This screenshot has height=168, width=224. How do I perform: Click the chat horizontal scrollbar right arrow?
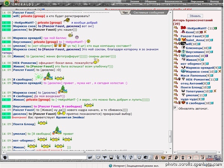[x=166, y=152]
